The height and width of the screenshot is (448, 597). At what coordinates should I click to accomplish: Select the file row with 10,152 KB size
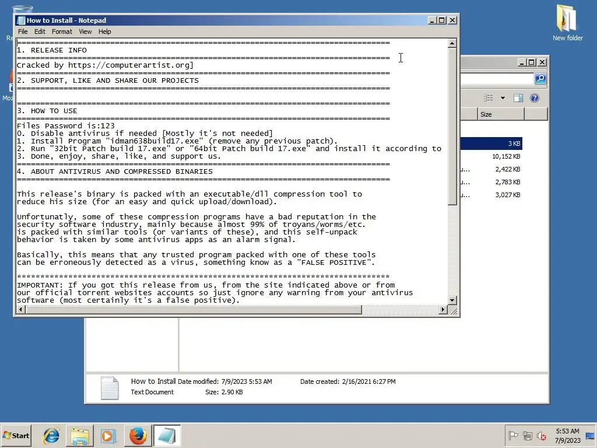491,156
